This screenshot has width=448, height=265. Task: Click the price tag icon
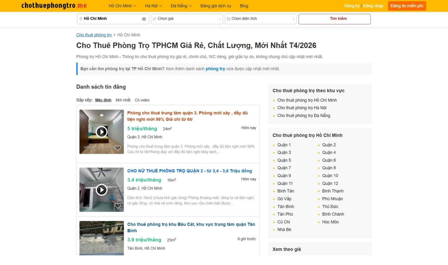coord(154,19)
